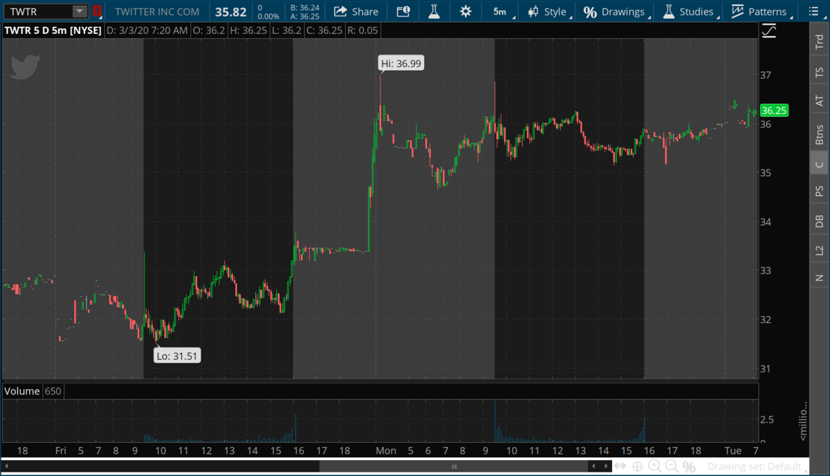The image size is (830, 476).
Task: Activate the crosshair cursor icon
Action: 637,467
